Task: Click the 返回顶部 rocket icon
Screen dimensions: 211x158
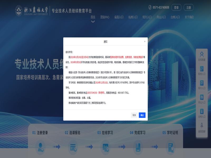Action: pyautogui.click(x=202, y=125)
